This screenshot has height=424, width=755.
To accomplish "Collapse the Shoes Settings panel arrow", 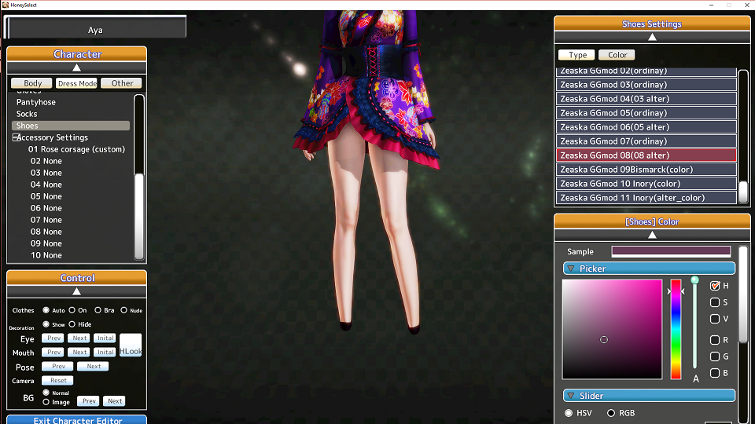I will pos(651,37).
